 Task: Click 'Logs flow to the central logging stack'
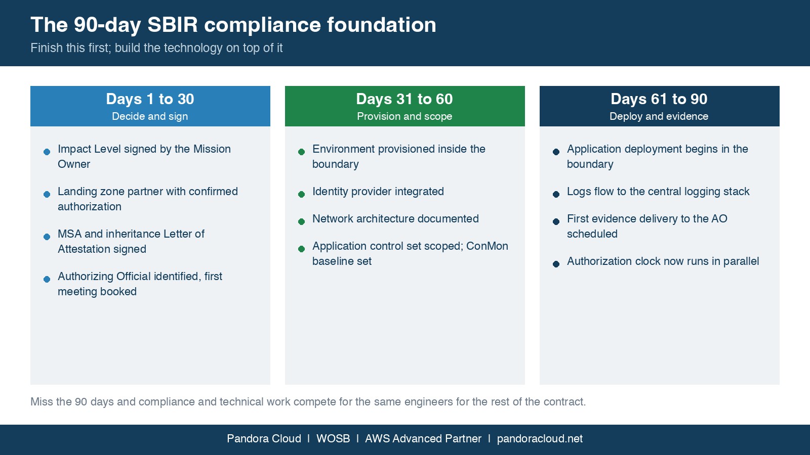(x=658, y=192)
